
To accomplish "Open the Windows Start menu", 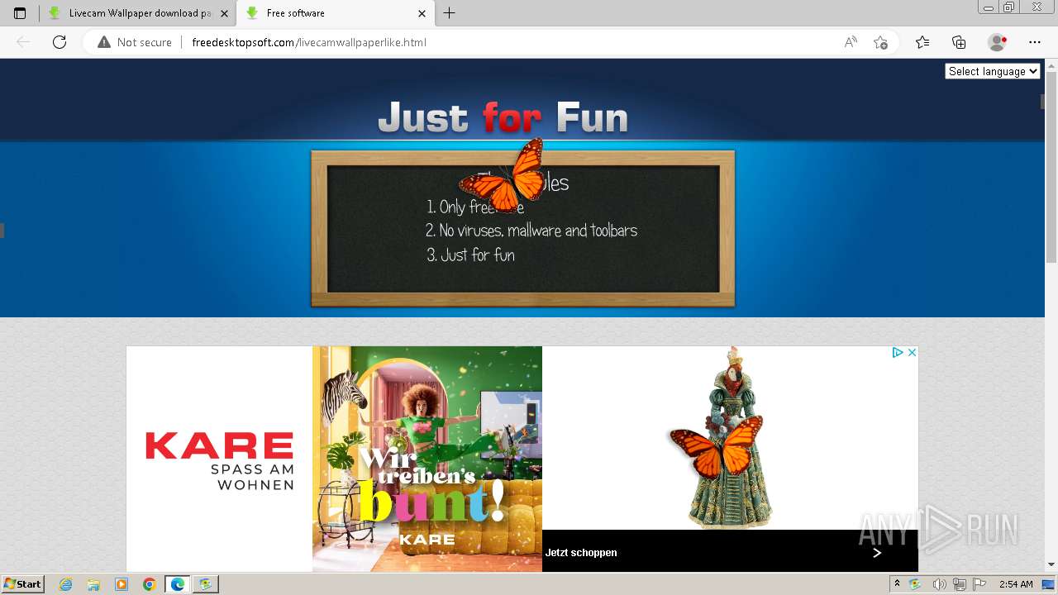I will click(x=22, y=583).
